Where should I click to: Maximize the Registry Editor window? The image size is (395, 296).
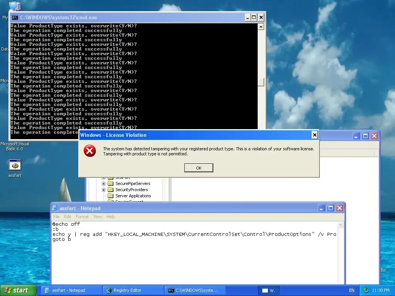365,136
